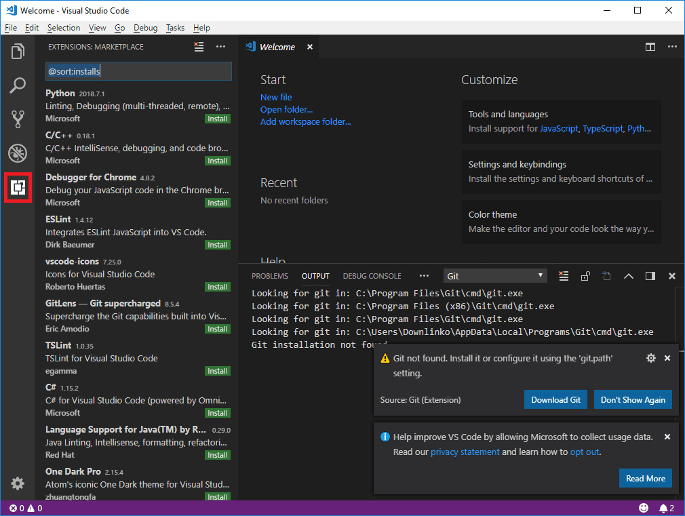Install the ESLint extension
The image size is (685, 516).
[218, 245]
